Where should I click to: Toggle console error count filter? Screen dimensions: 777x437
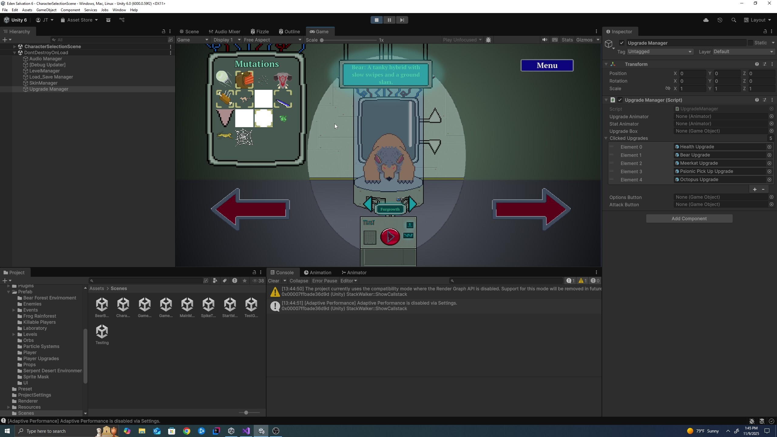coord(595,281)
